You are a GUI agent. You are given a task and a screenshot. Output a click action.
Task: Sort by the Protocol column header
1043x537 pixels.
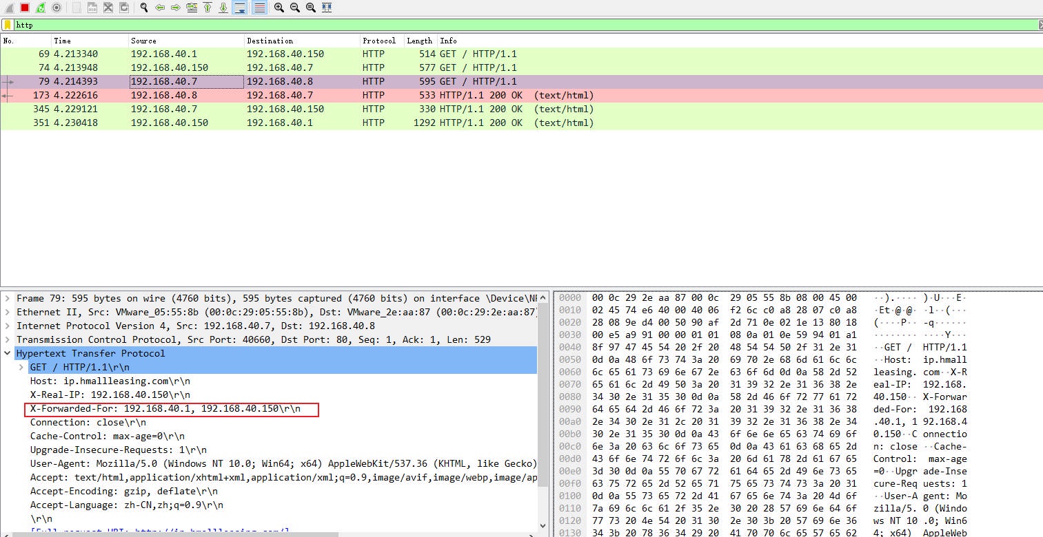point(379,41)
